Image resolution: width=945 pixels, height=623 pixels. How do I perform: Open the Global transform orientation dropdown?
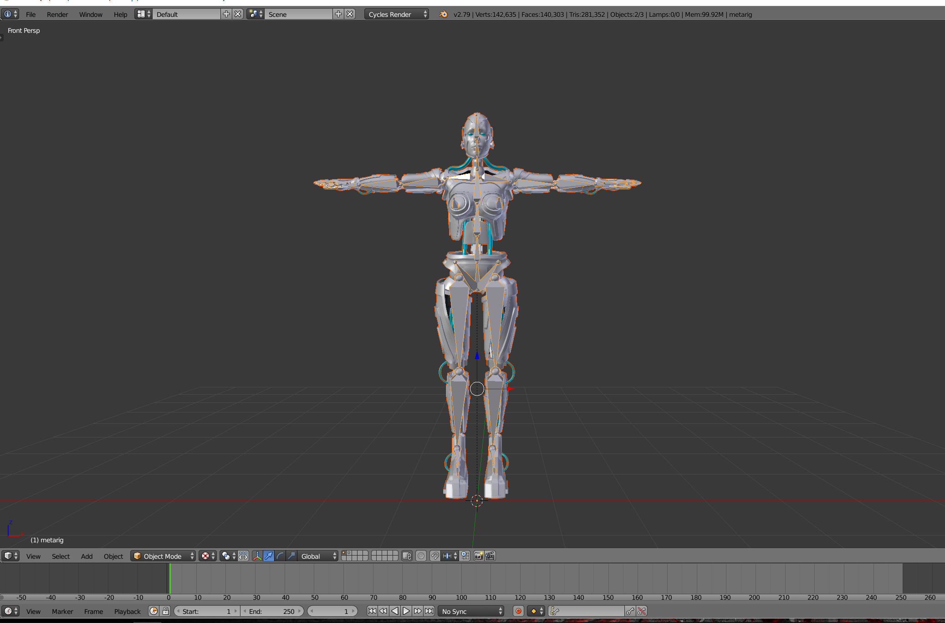pos(318,556)
